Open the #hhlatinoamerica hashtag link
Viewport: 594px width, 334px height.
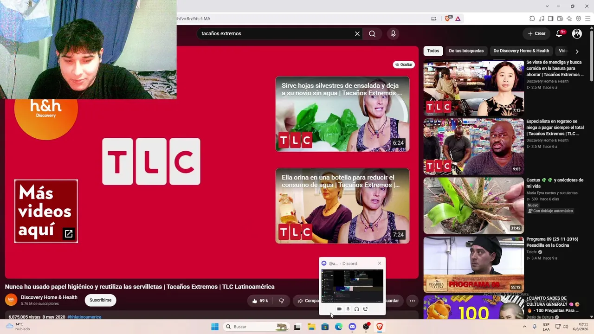pos(84,317)
